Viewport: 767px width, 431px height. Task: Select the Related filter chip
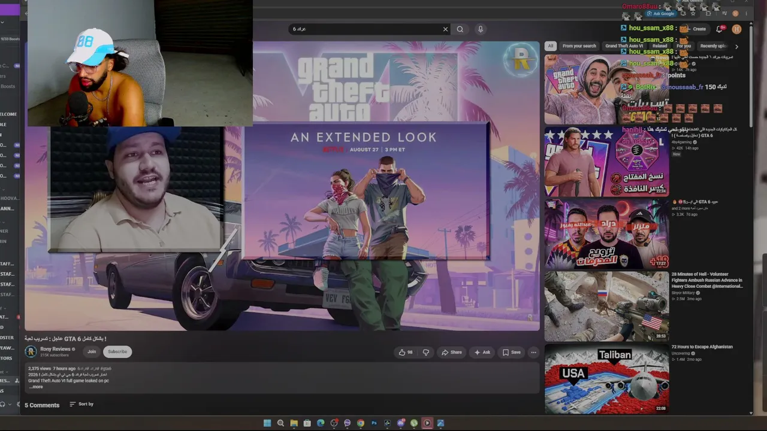click(660, 46)
